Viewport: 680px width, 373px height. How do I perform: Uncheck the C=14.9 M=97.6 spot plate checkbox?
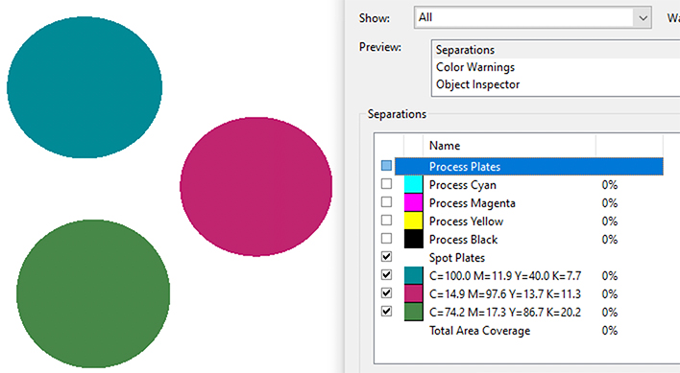(x=386, y=293)
